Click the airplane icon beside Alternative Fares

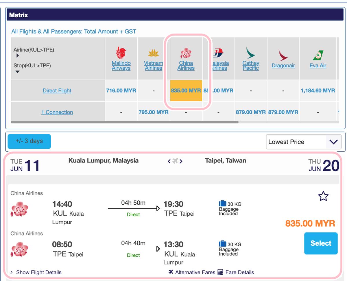[x=171, y=272]
